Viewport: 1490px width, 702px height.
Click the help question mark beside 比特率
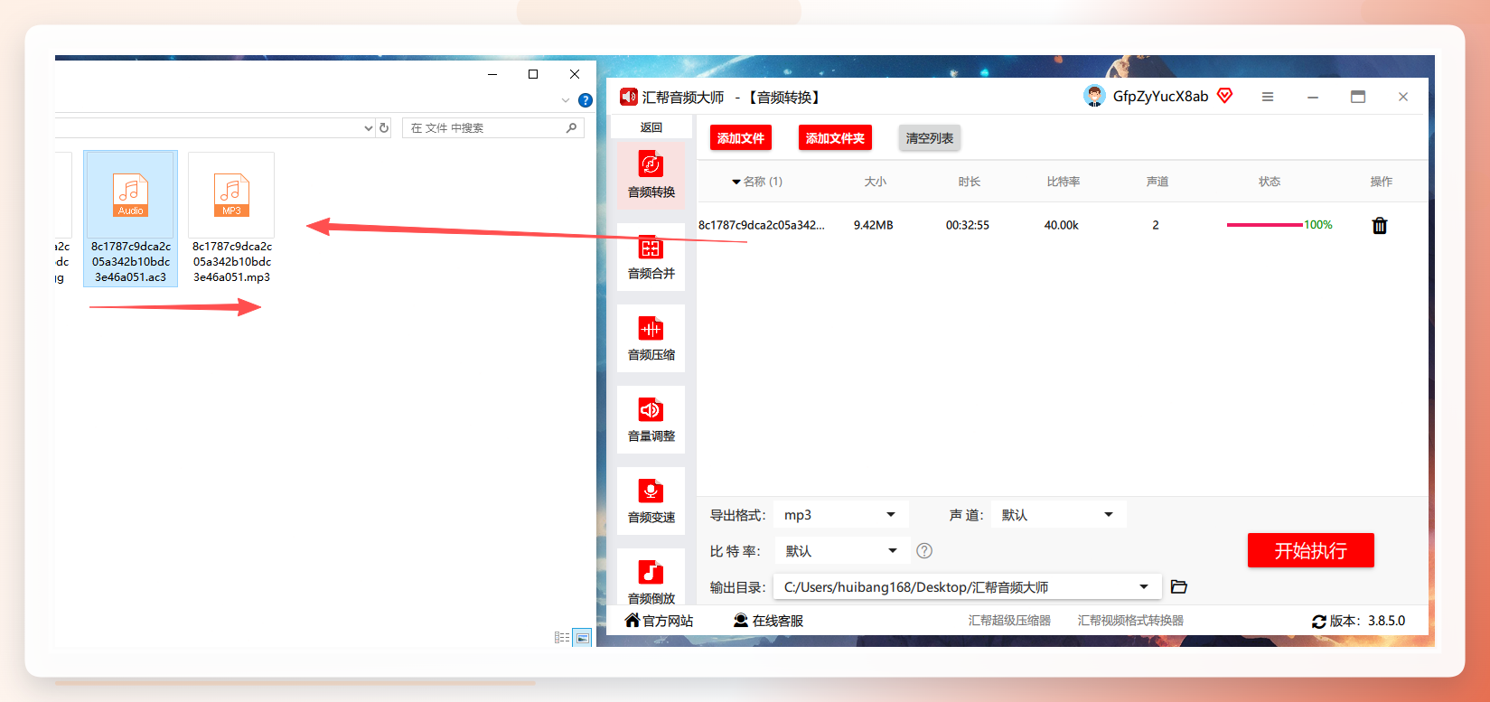pos(924,551)
